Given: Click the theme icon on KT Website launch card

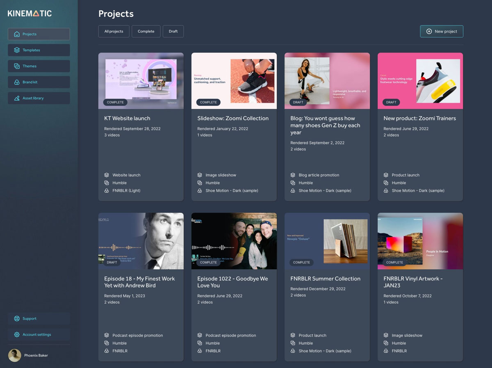Looking at the screenshot, I should click(107, 183).
